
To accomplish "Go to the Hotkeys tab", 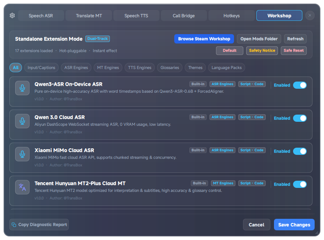I will [231, 16].
